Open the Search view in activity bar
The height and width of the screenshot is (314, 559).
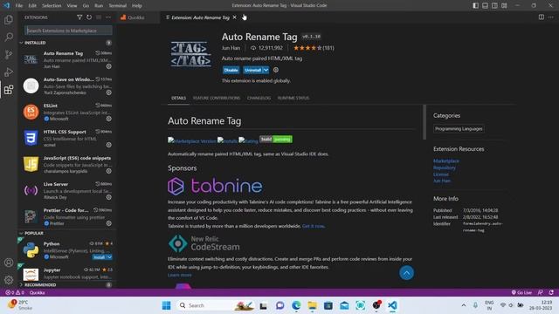click(9, 37)
